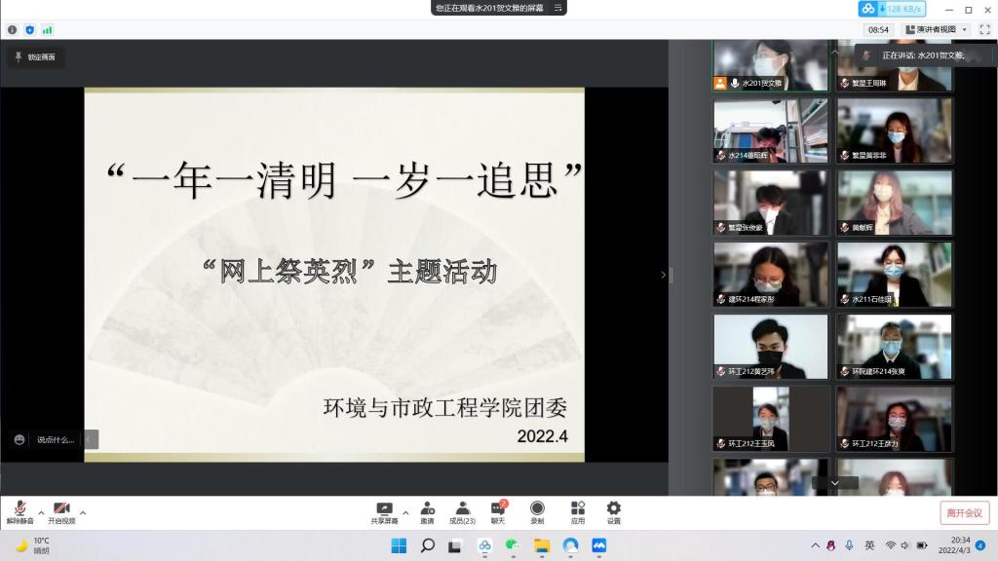Open the Members (成员) list
Viewport: 998px width, 561px height.
(x=462, y=508)
